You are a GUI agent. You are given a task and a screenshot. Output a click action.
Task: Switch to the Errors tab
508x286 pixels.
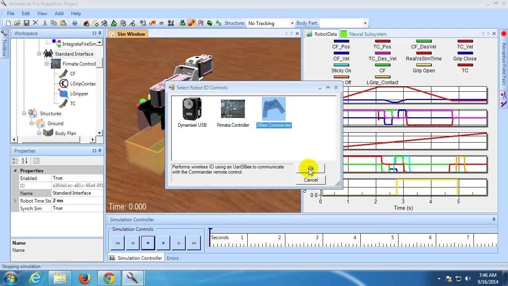pyautogui.click(x=173, y=258)
